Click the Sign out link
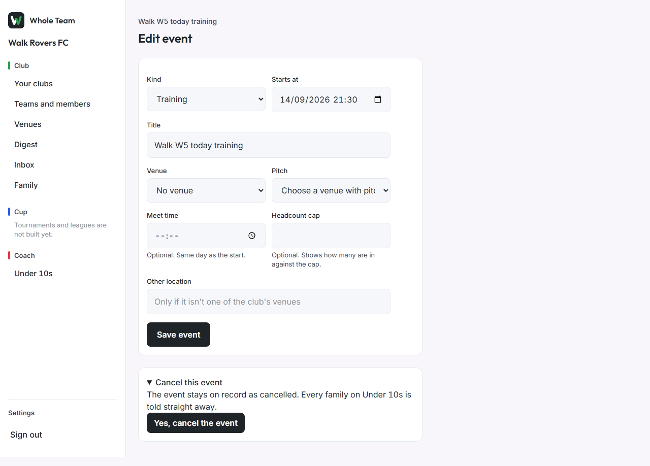 [26, 435]
